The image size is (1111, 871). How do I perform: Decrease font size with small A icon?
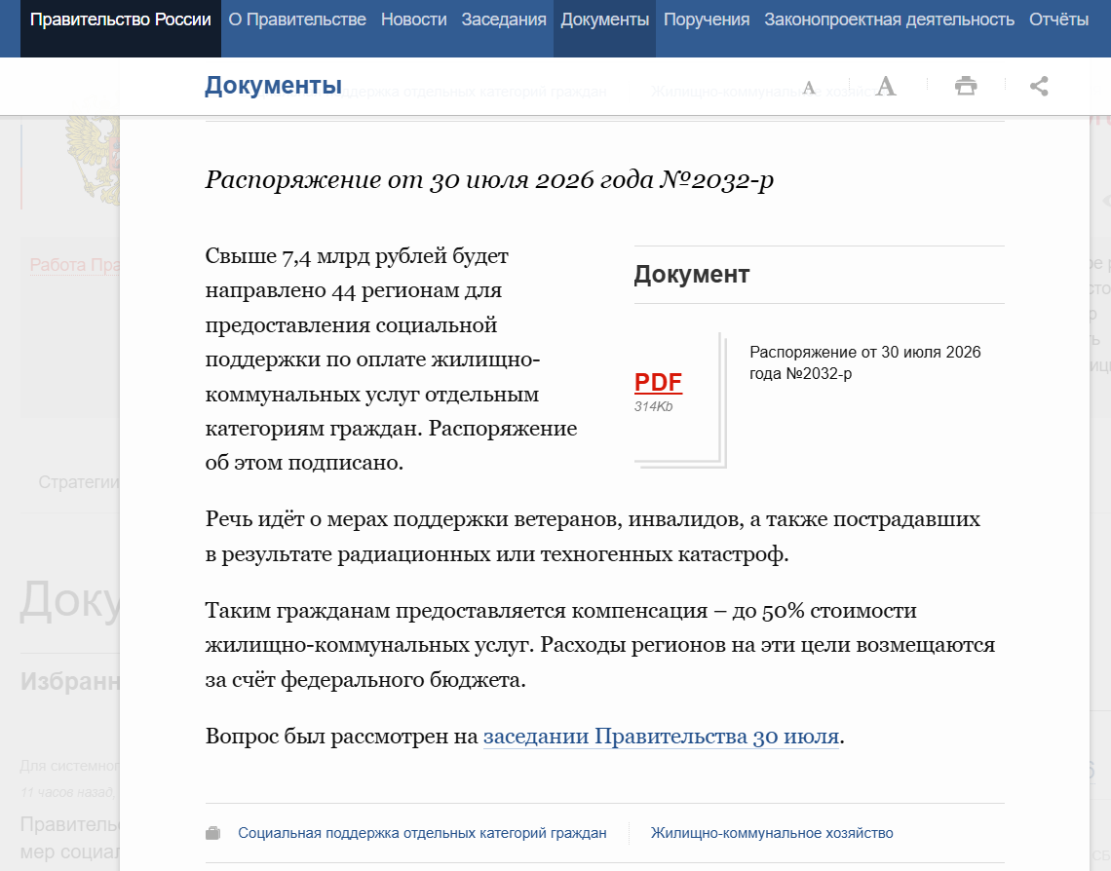[809, 88]
